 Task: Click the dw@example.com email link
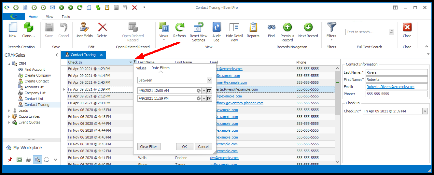click(224, 158)
